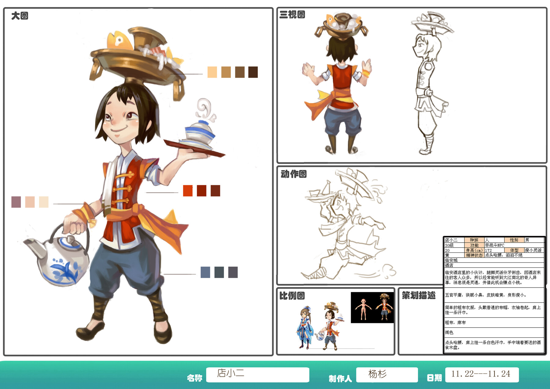Viewport: 550px width, 389px height.
Task: Click the 制作人 field containing 杨杉
Action: click(x=387, y=375)
